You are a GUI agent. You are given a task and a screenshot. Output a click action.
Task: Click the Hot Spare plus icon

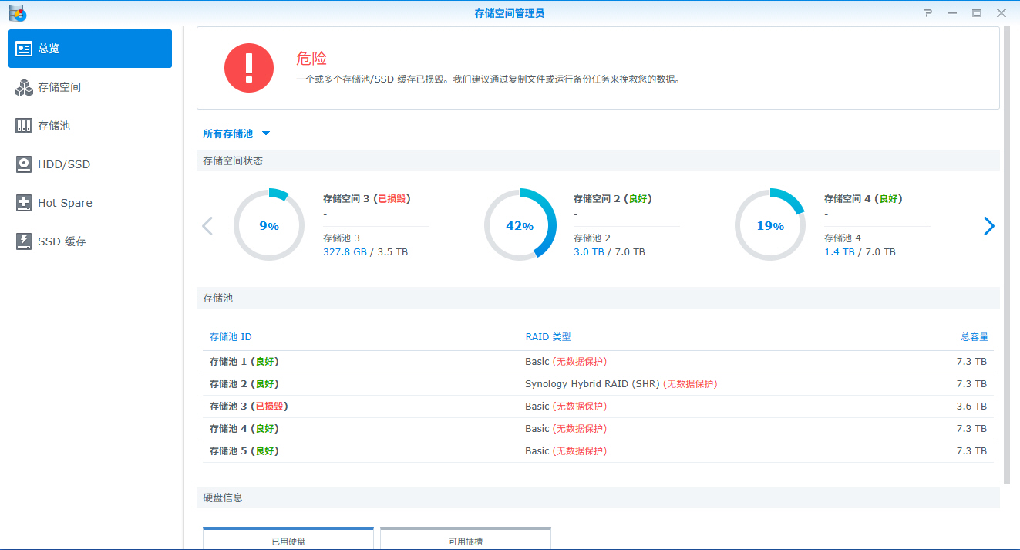[x=24, y=203]
